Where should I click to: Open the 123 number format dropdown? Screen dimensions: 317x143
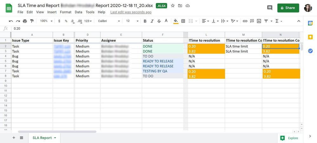[x=88, y=21]
